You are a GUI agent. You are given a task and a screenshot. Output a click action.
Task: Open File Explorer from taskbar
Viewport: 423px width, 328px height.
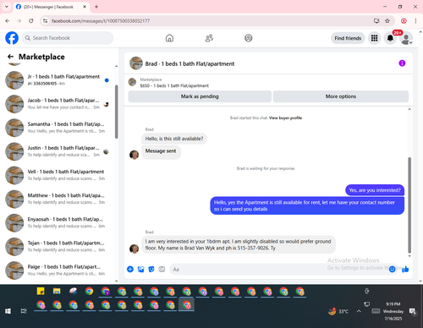pyautogui.click(x=57, y=291)
